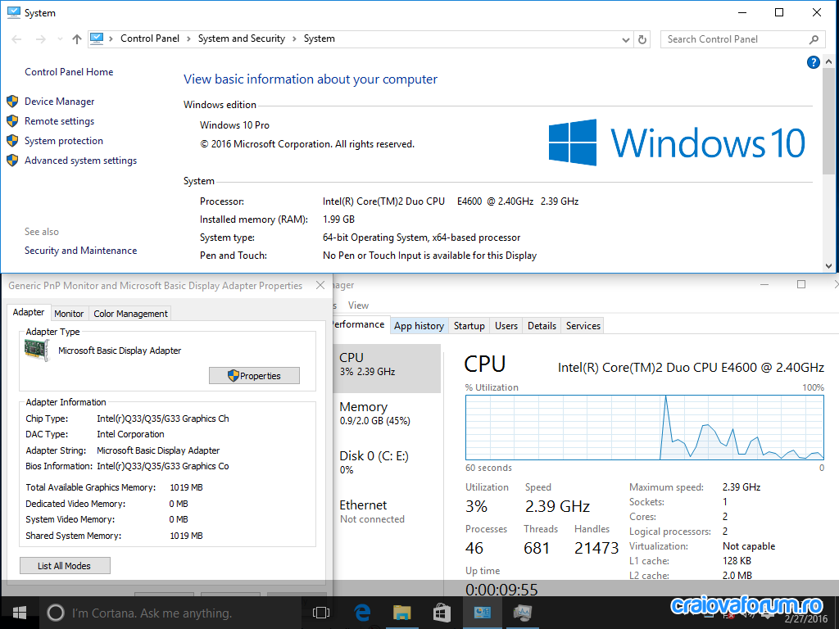The width and height of the screenshot is (839, 629).
Task: Switch to Startup tab in Task Manager
Action: (469, 326)
